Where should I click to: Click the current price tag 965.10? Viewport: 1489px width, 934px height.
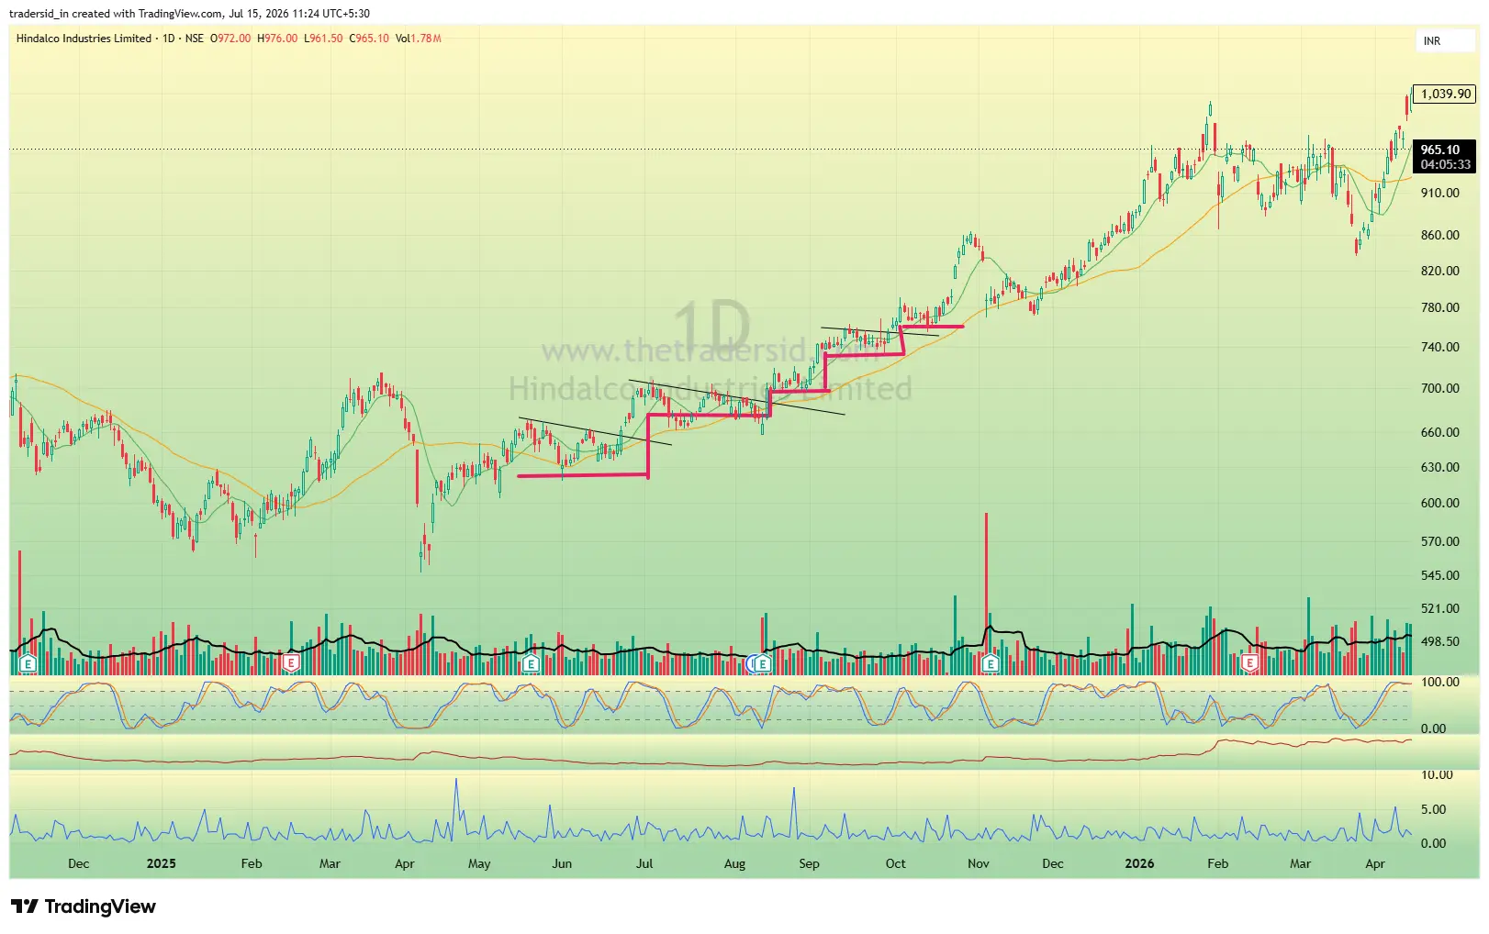coord(1439,150)
